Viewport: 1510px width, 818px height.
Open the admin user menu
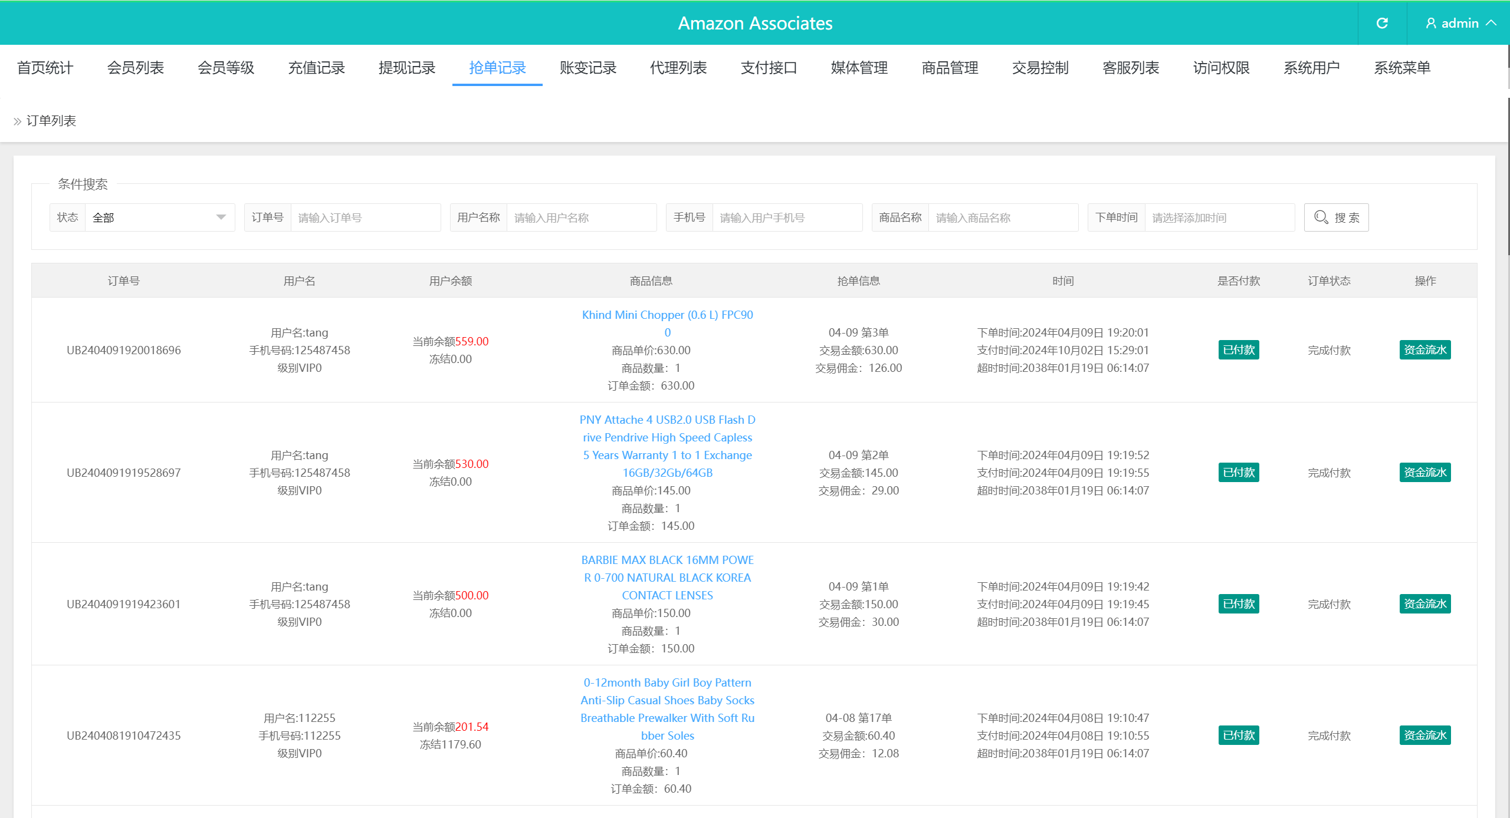(x=1460, y=23)
